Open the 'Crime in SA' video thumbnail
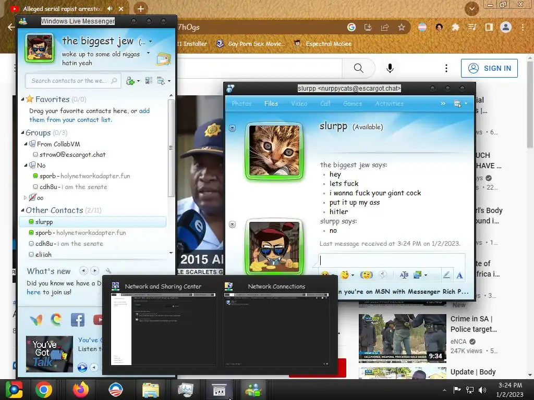 402,338
